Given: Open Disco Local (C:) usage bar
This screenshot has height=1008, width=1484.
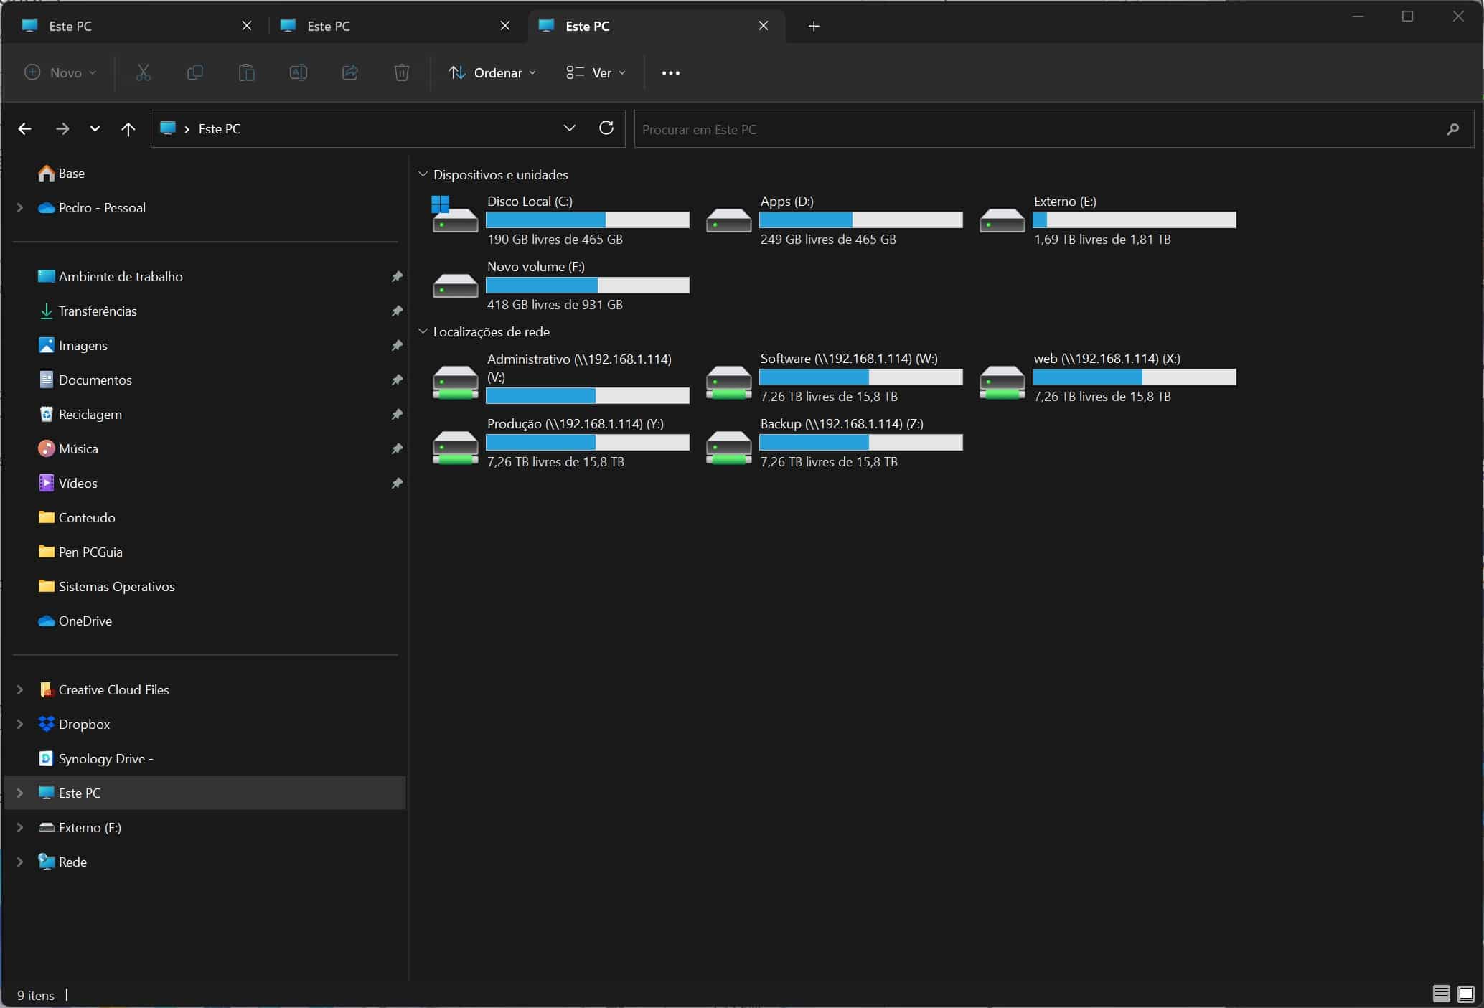Looking at the screenshot, I should 587,220.
